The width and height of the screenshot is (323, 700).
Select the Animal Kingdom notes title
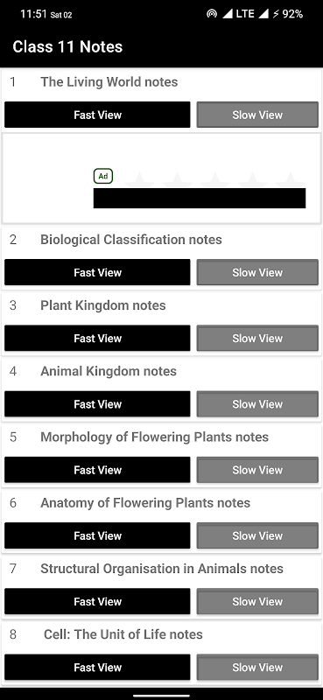[x=109, y=371]
